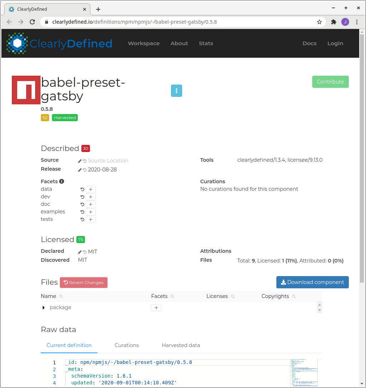Viewport: 366px width, 388px height.
Task: Click the browser address bar URL
Action: [x=134, y=22]
